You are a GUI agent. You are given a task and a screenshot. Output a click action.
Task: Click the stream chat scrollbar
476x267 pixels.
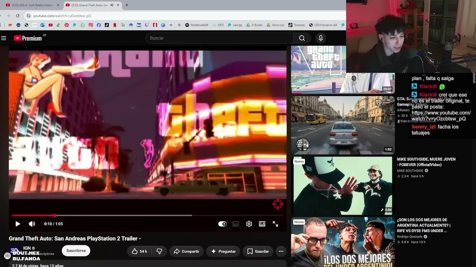click(474, 78)
